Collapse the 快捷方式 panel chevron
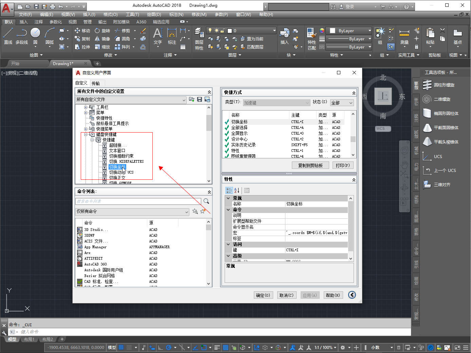This screenshot has width=471, height=353. point(354,93)
